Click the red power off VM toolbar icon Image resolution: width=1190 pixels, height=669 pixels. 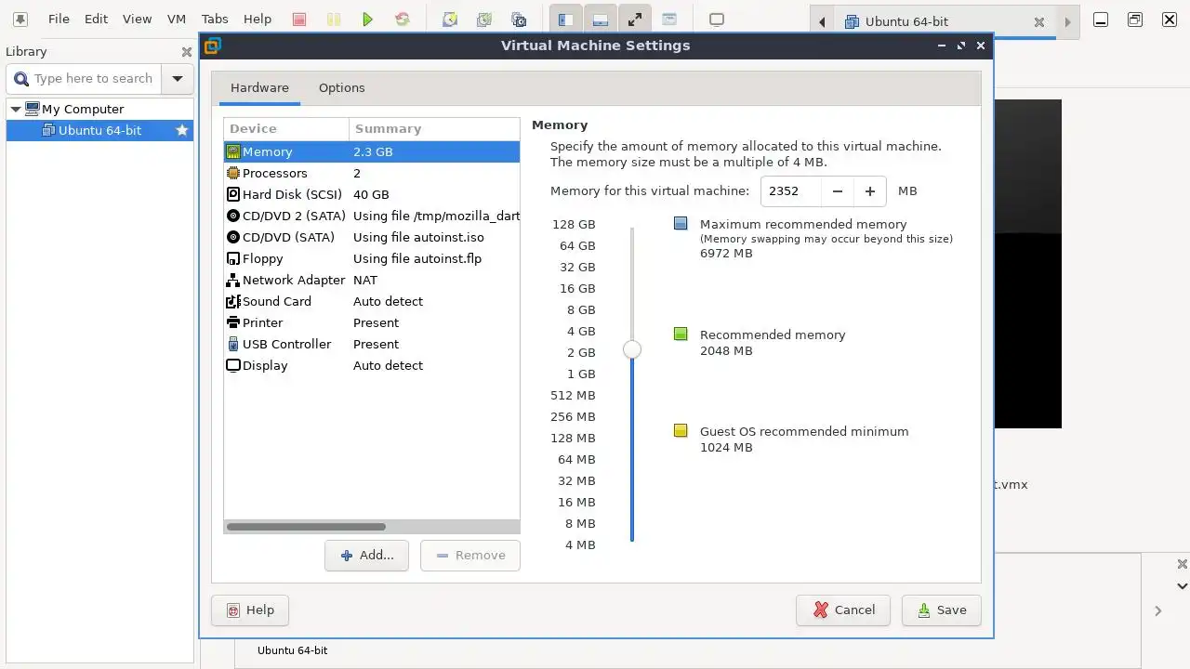pos(298,19)
